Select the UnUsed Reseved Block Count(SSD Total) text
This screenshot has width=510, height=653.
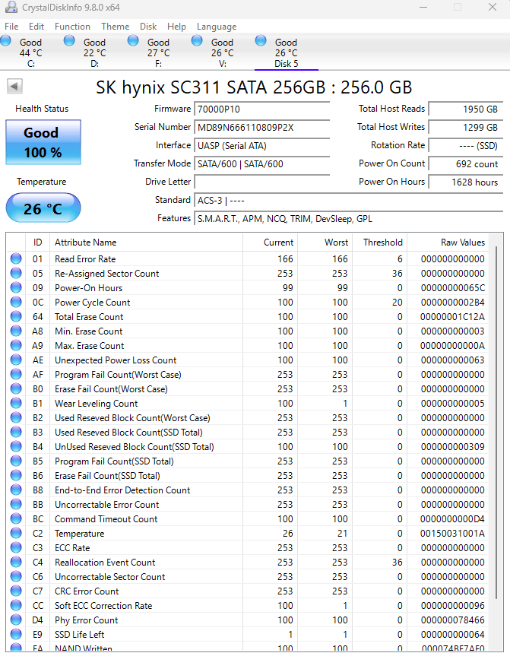pos(134,447)
